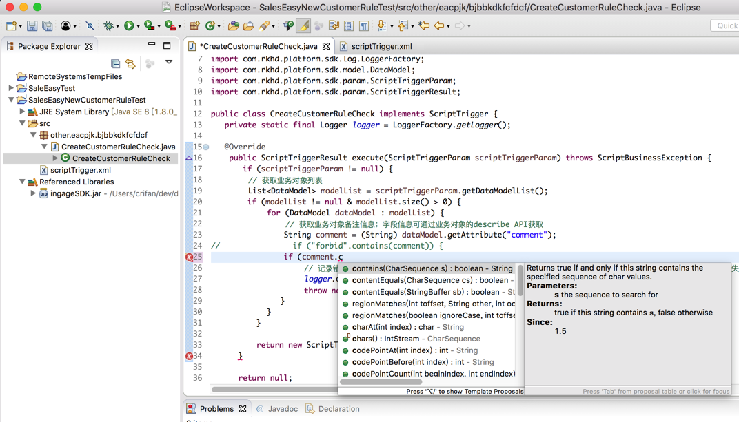
Task: Launch Debug with the bug icon
Action: [109, 26]
